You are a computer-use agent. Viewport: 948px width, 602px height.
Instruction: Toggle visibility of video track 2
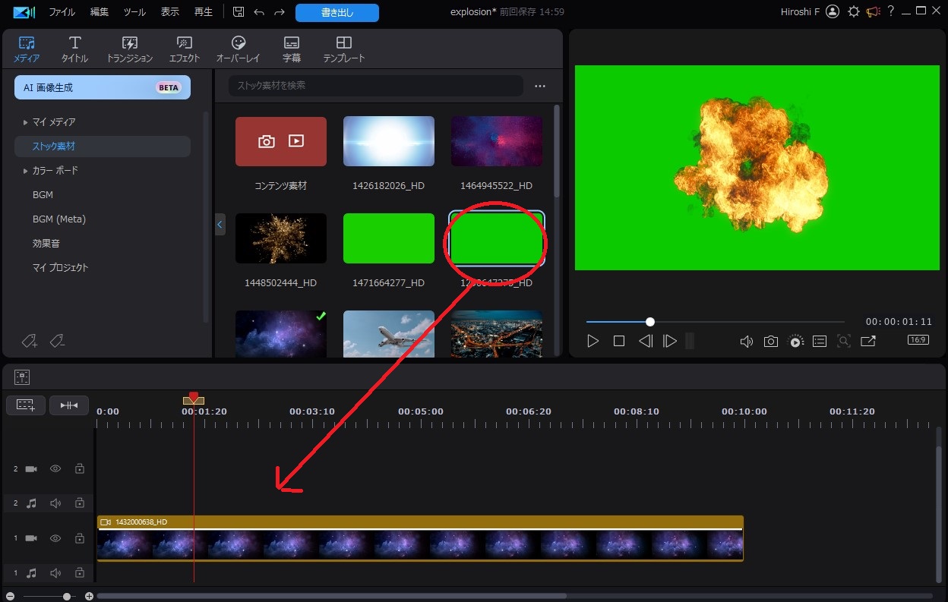pyautogui.click(x=55, y=469)
